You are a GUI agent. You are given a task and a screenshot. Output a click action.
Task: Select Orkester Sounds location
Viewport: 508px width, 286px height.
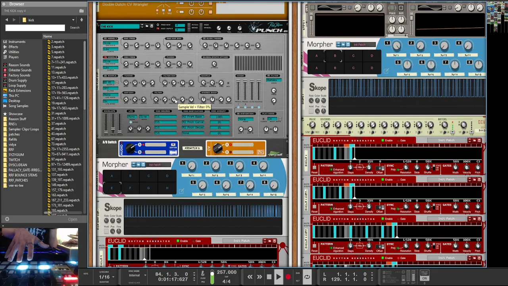coord(20,70)
